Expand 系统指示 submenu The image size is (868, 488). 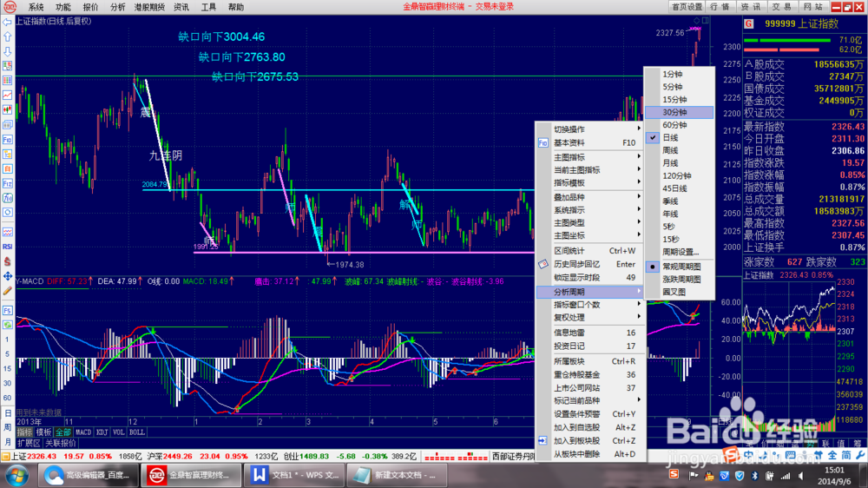pos(589,210)
